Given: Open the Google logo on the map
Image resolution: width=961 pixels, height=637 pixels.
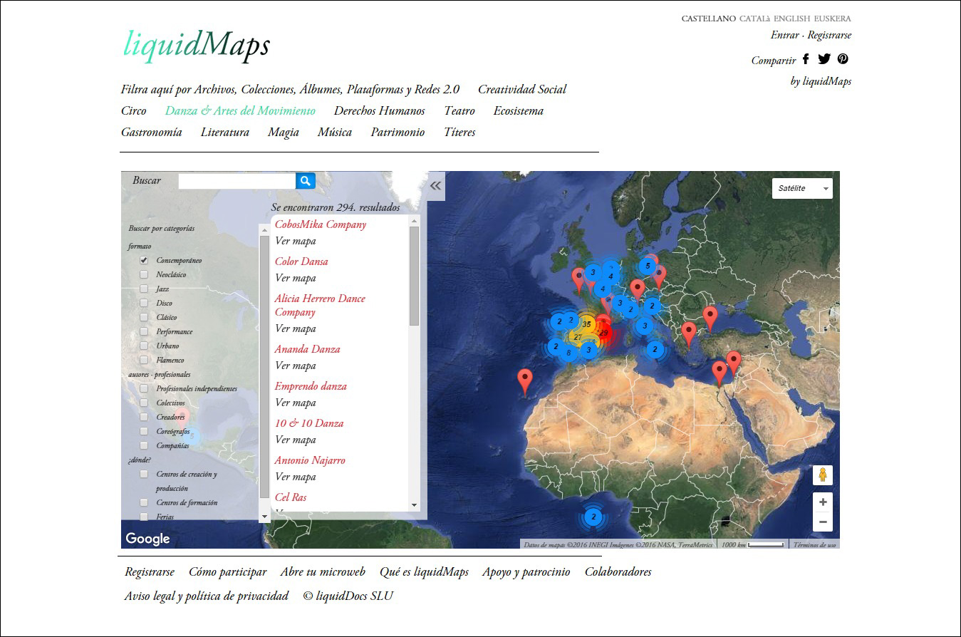Looking at the screenshot, I should (147, 539).
